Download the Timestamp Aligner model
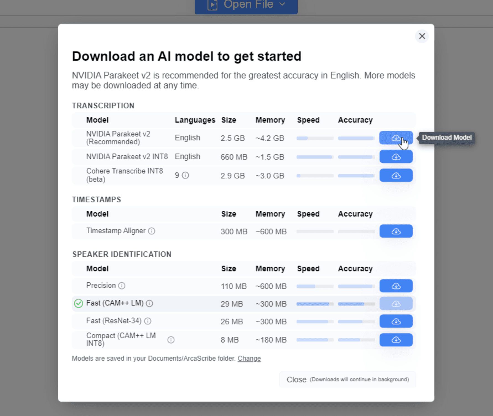493x416 pixels. pyautogui.click(x=396, y=231)
